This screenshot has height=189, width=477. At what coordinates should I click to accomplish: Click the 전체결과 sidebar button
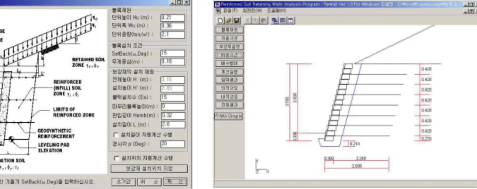coord(230,105)
